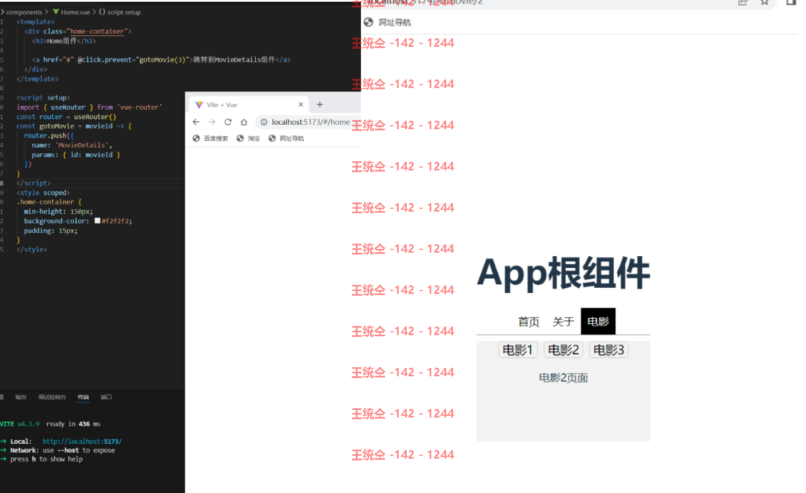Switch to the 端口 panel tab
The image size is (806, 493).
(x=106, y=397)
